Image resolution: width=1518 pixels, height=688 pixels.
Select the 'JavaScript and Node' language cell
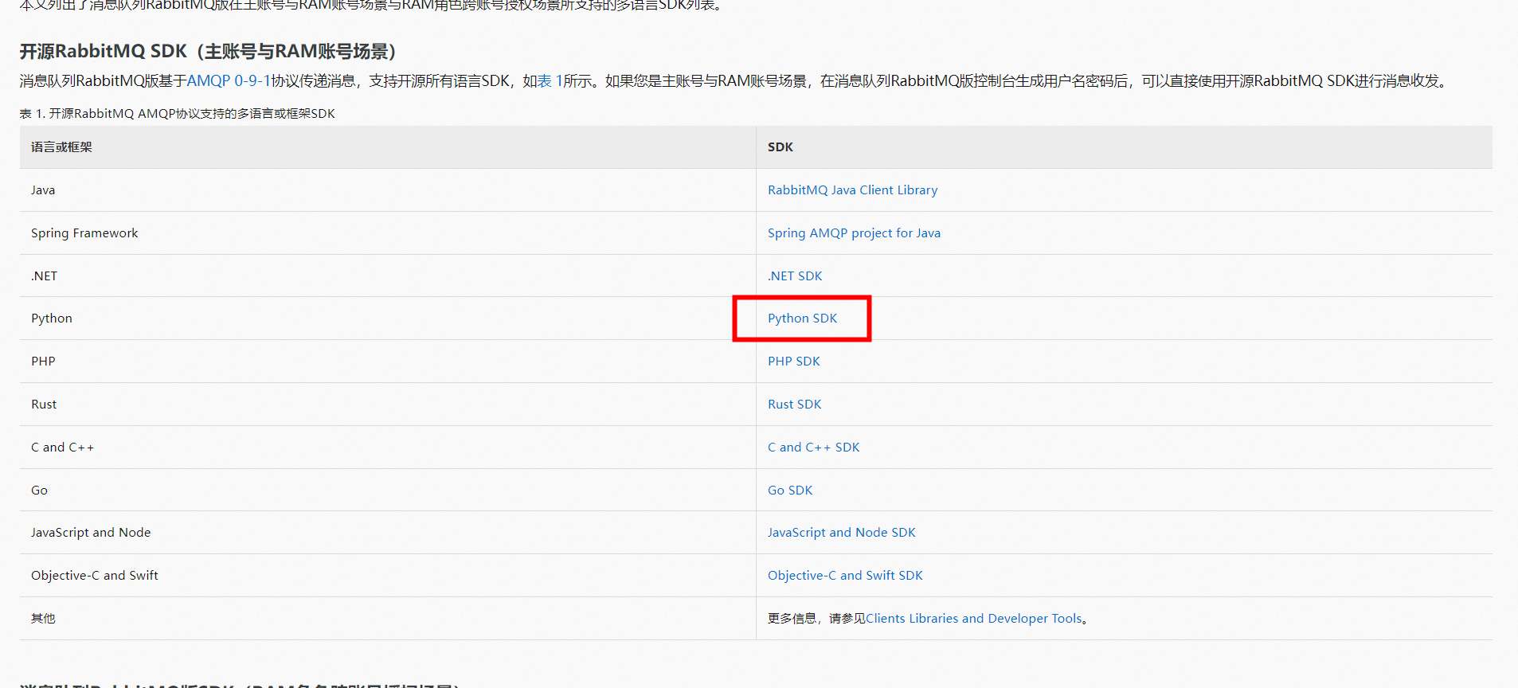tap(388, 533)
